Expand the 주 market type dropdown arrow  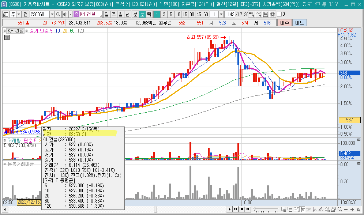coord(19,14)
